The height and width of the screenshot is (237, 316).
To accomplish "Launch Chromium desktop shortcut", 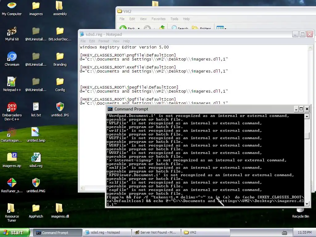I will pyautogui.click(x=12, y=59).
